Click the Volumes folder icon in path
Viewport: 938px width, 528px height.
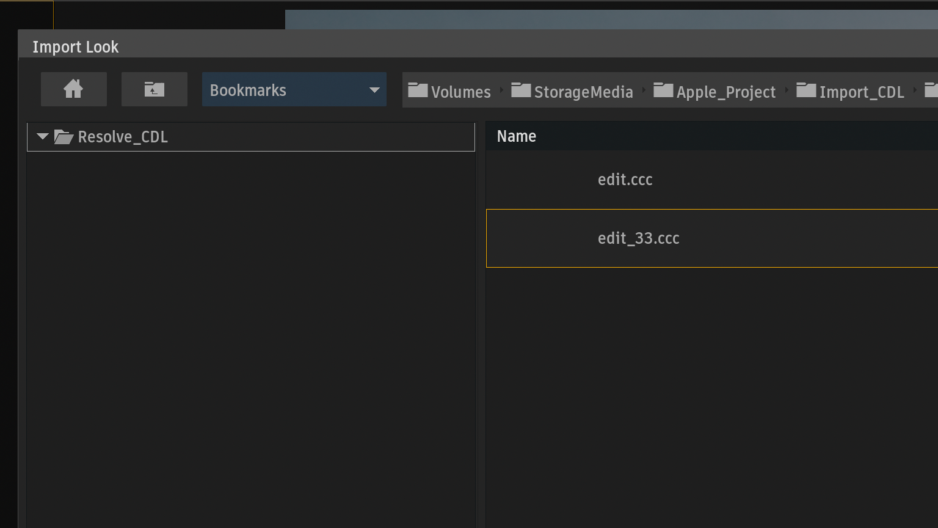(418, 90)
